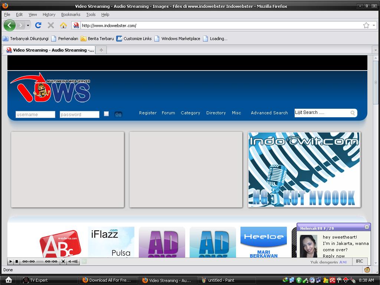Toggle fullscreen in the media player

63,262
